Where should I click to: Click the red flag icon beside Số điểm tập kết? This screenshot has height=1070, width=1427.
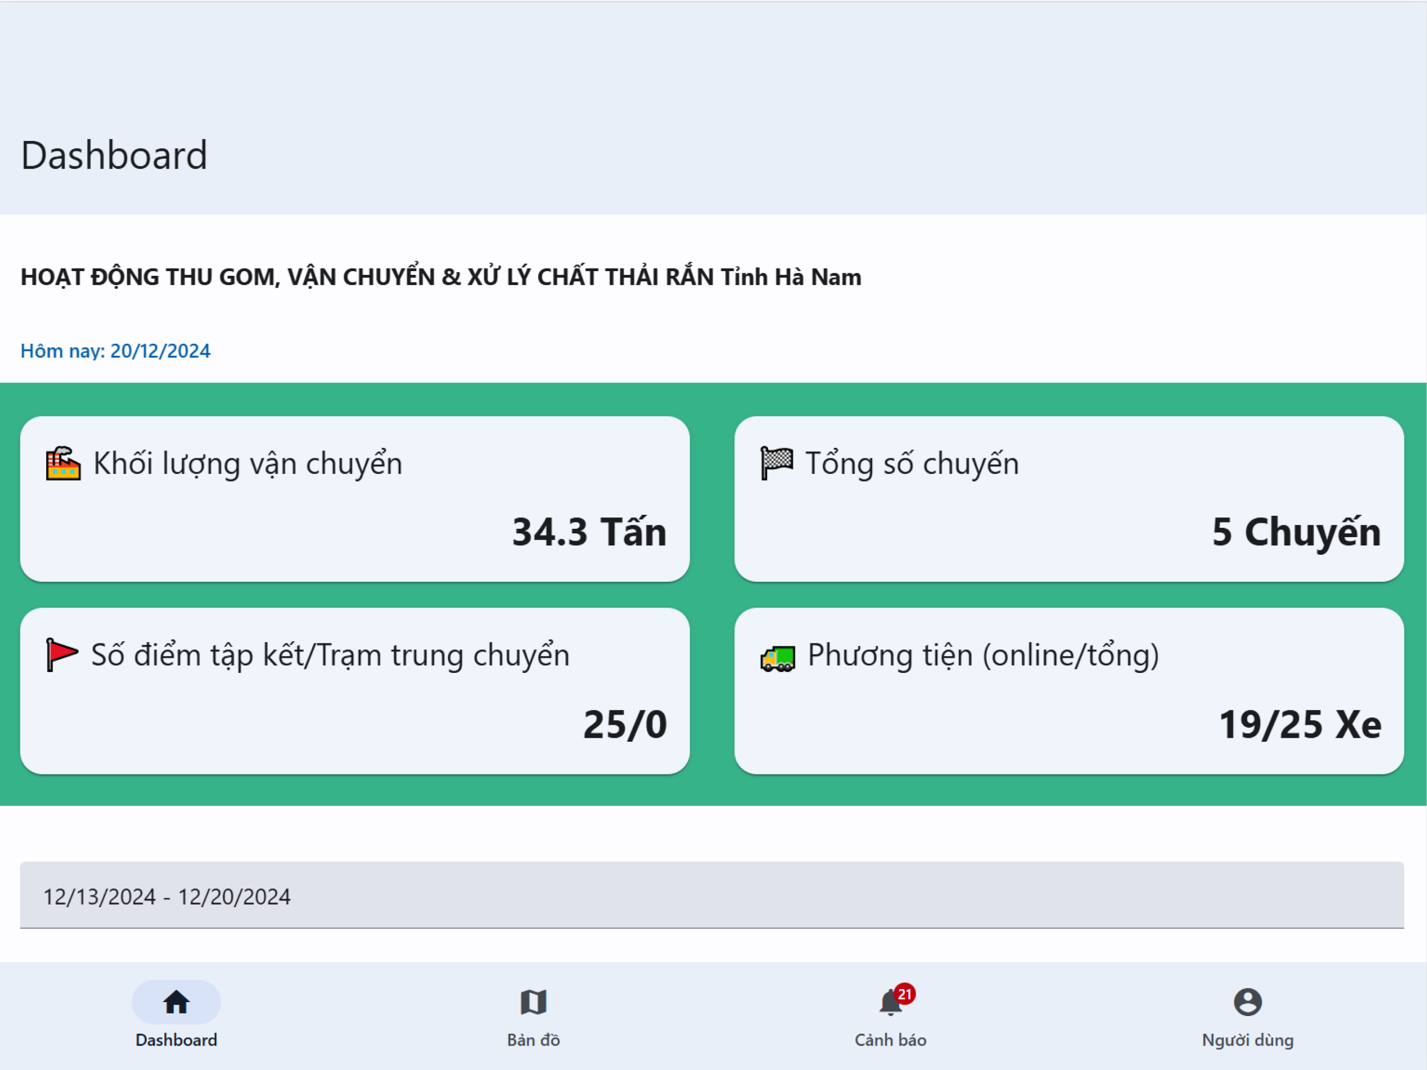(x=62, y=655)
